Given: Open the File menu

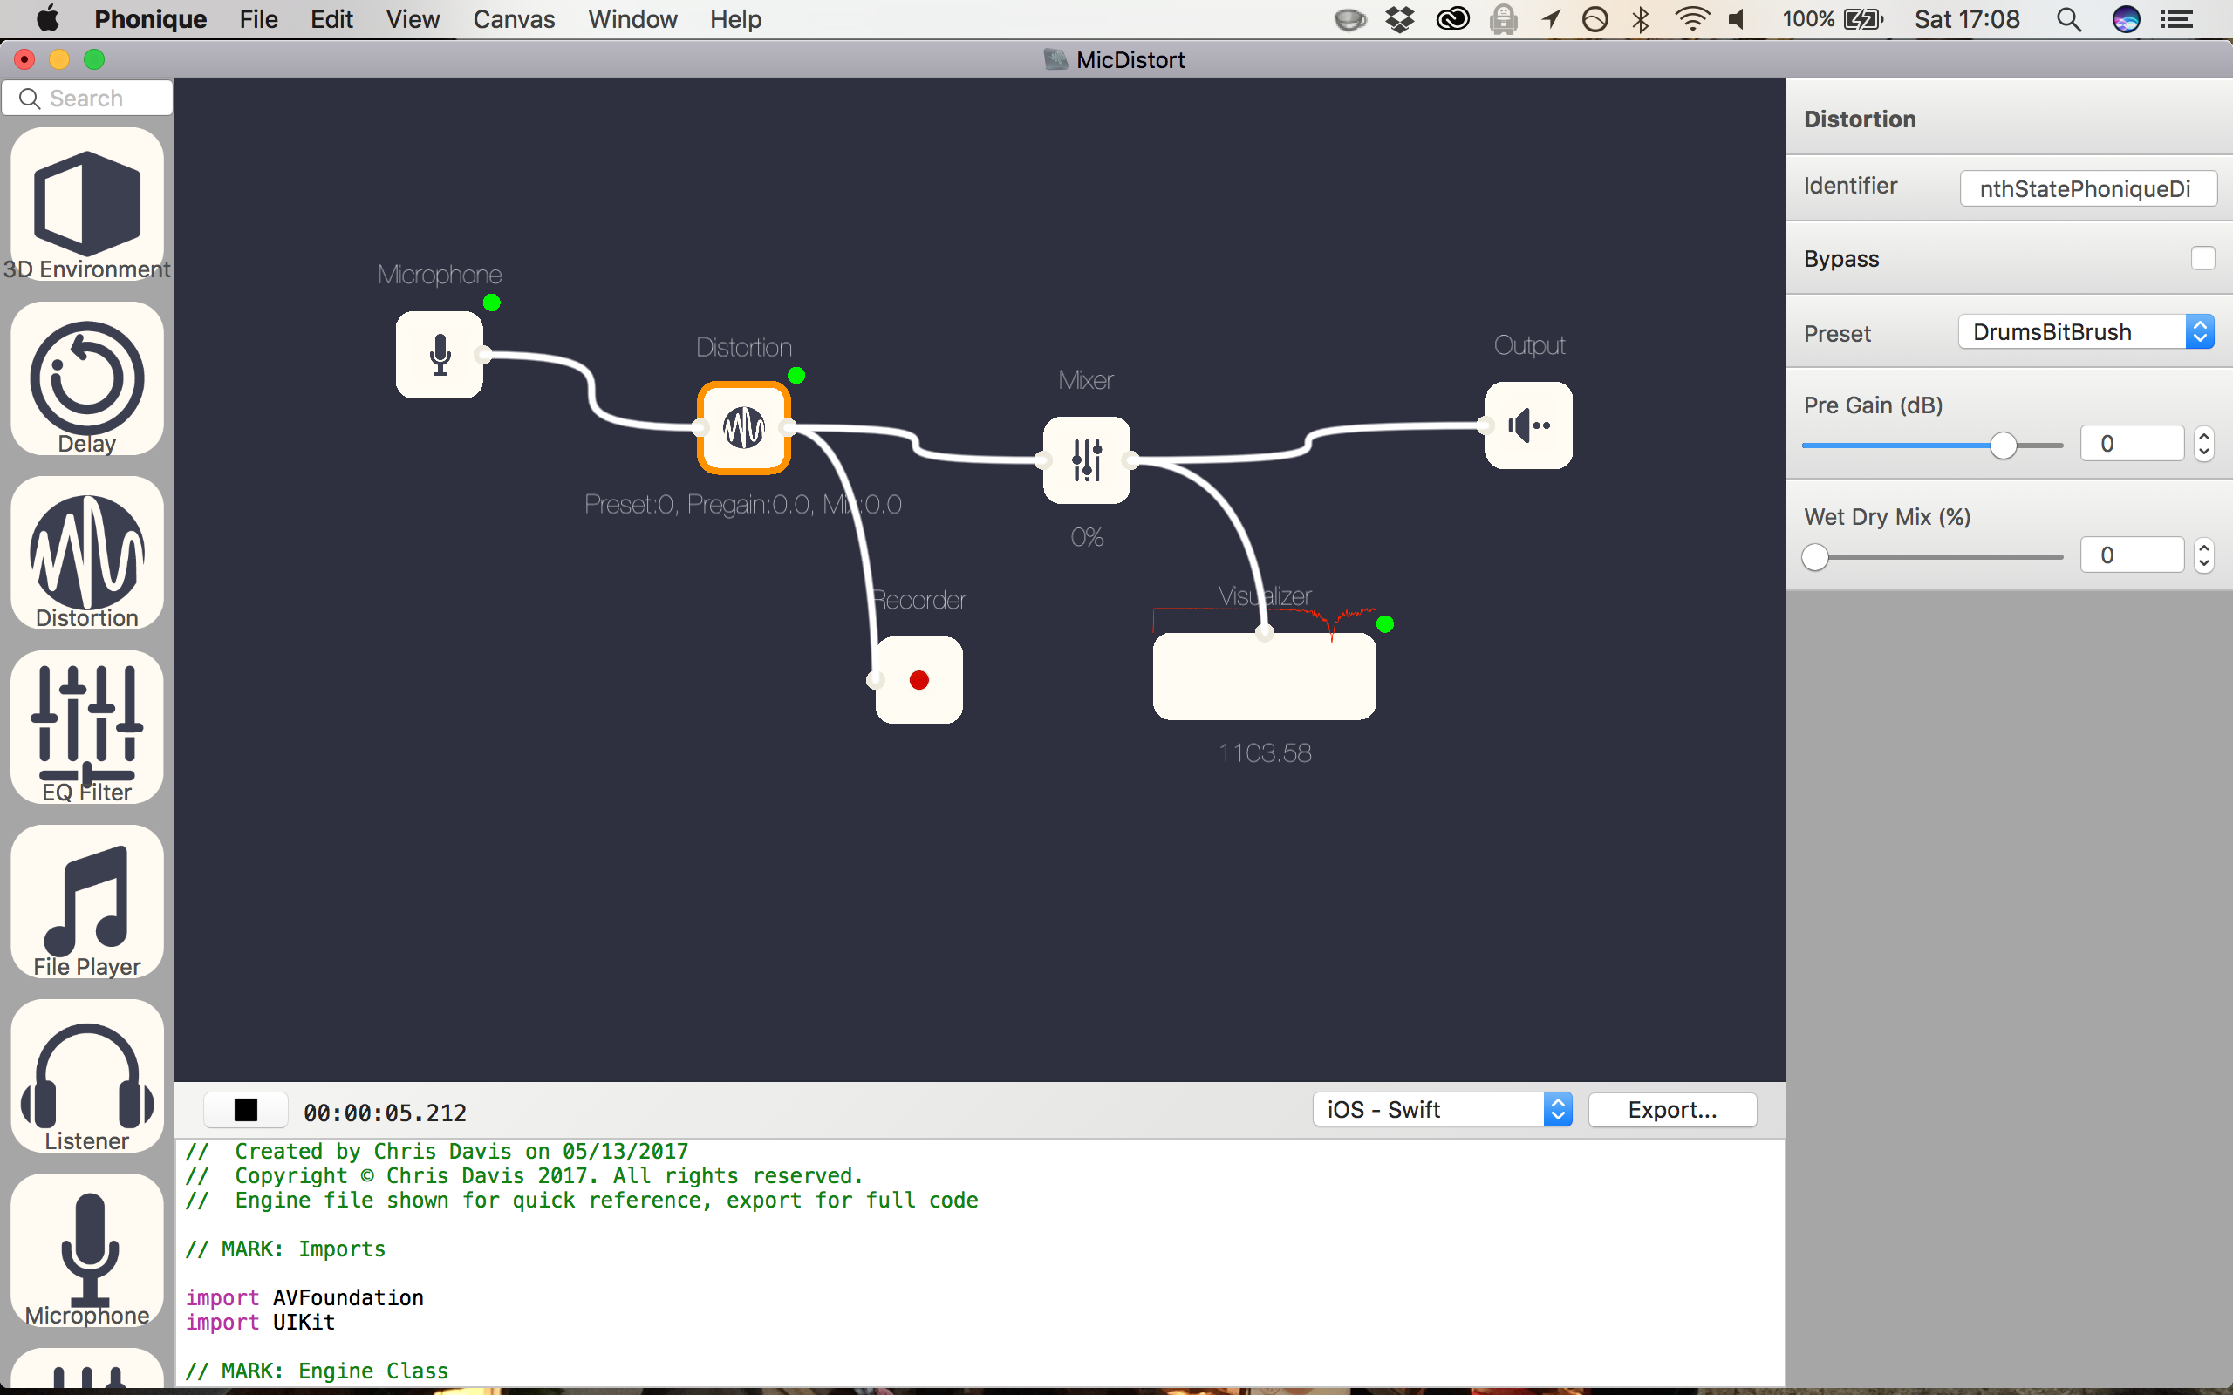Looking at the screenshot, I should click(257, 19).
